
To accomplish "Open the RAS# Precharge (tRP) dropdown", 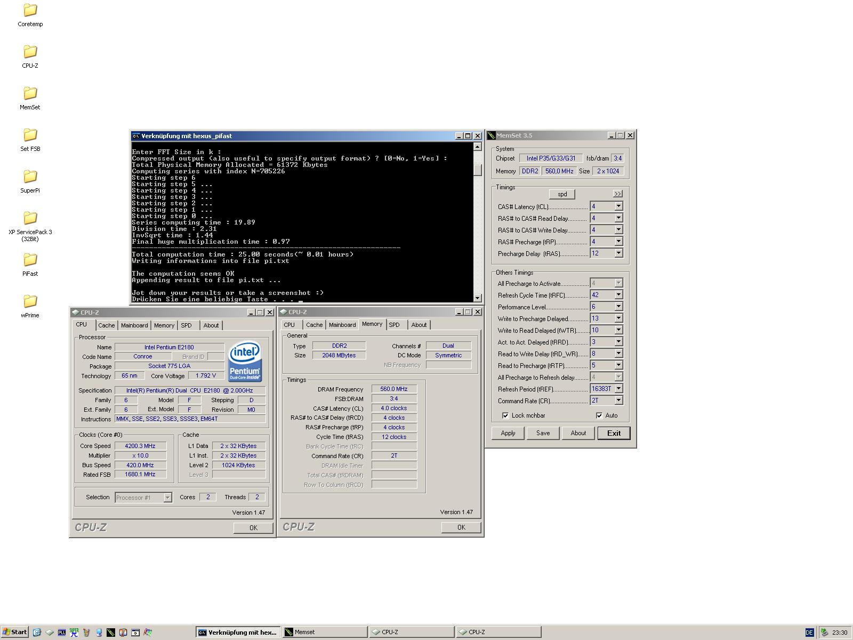I will (x=618, y=242).
